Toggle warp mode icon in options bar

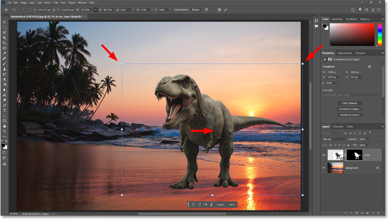pyautogui.click(x=206, y=10)
